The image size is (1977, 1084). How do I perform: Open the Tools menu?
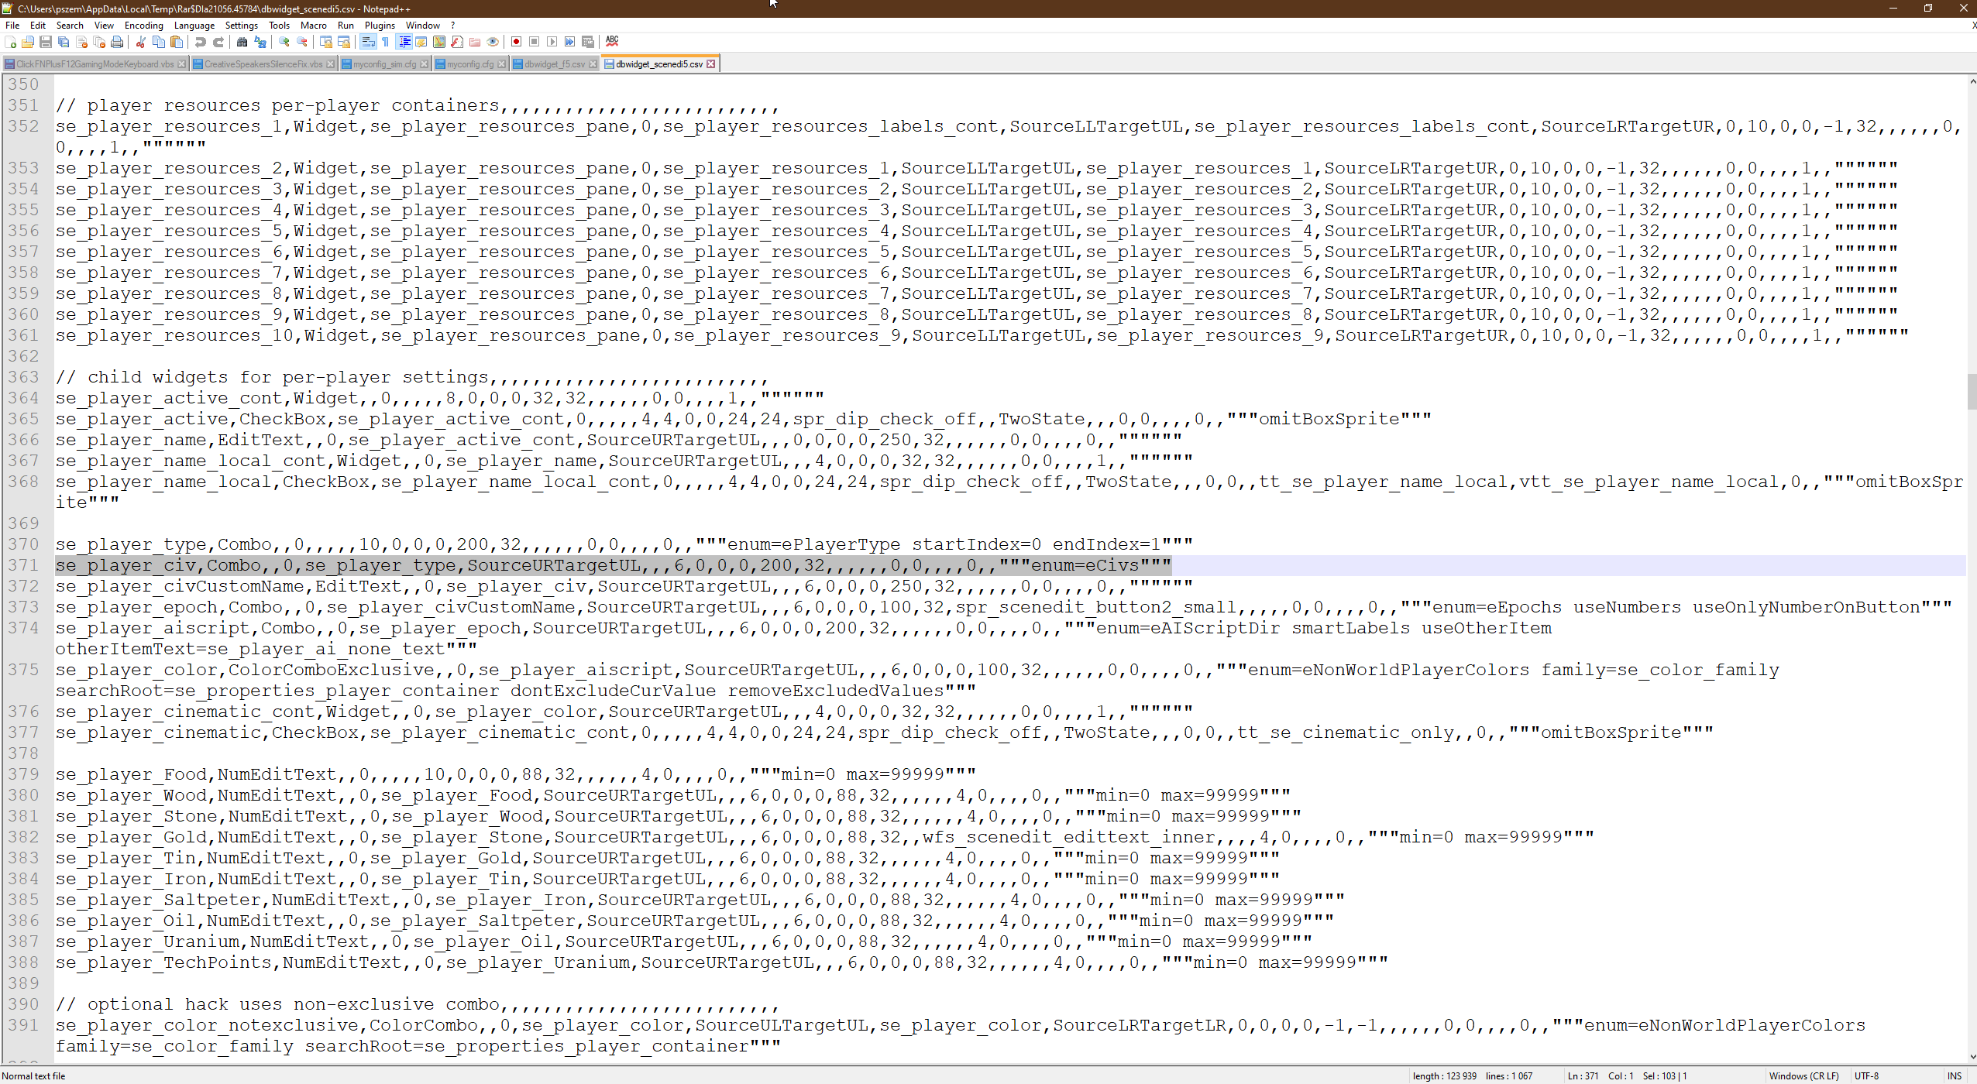point(280,26)
